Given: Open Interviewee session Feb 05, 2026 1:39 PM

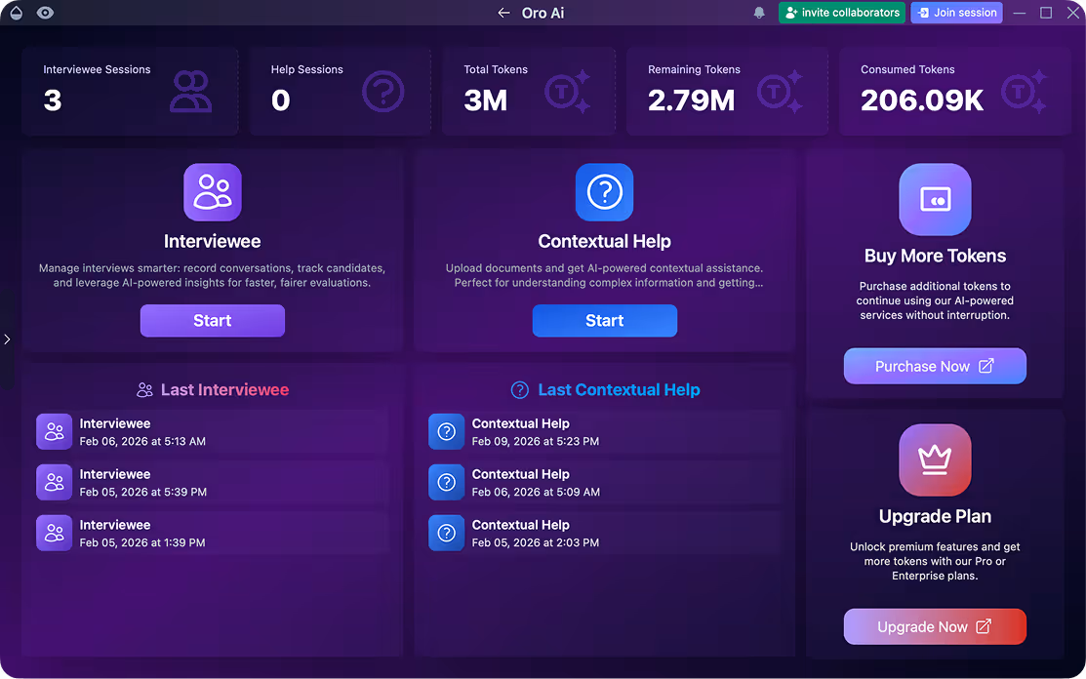Looking at the screenshot, I should click(211, 533).
